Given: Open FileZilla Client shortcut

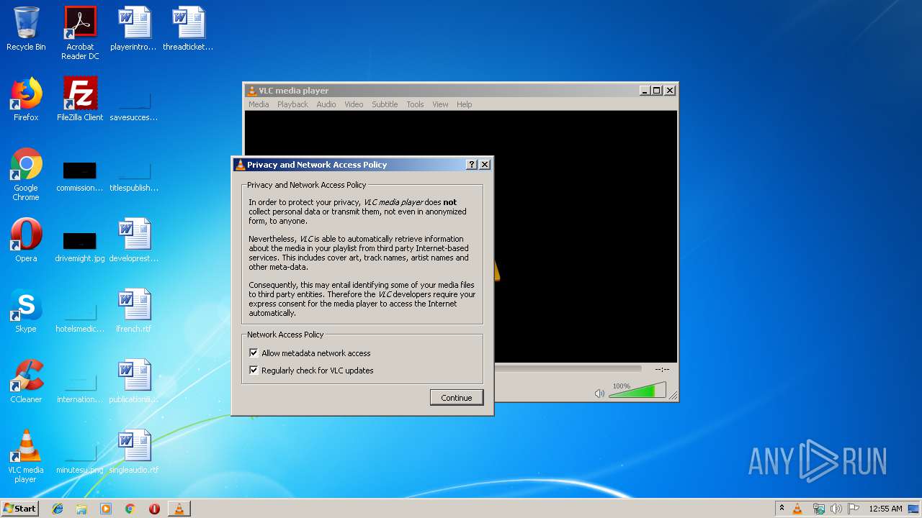Looking at the screenshot, I should tap(80, 99).
